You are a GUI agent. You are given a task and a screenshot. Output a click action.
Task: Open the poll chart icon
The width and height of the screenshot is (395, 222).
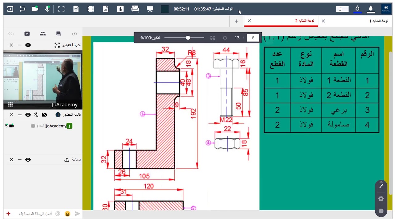click(x=120, y=9)
